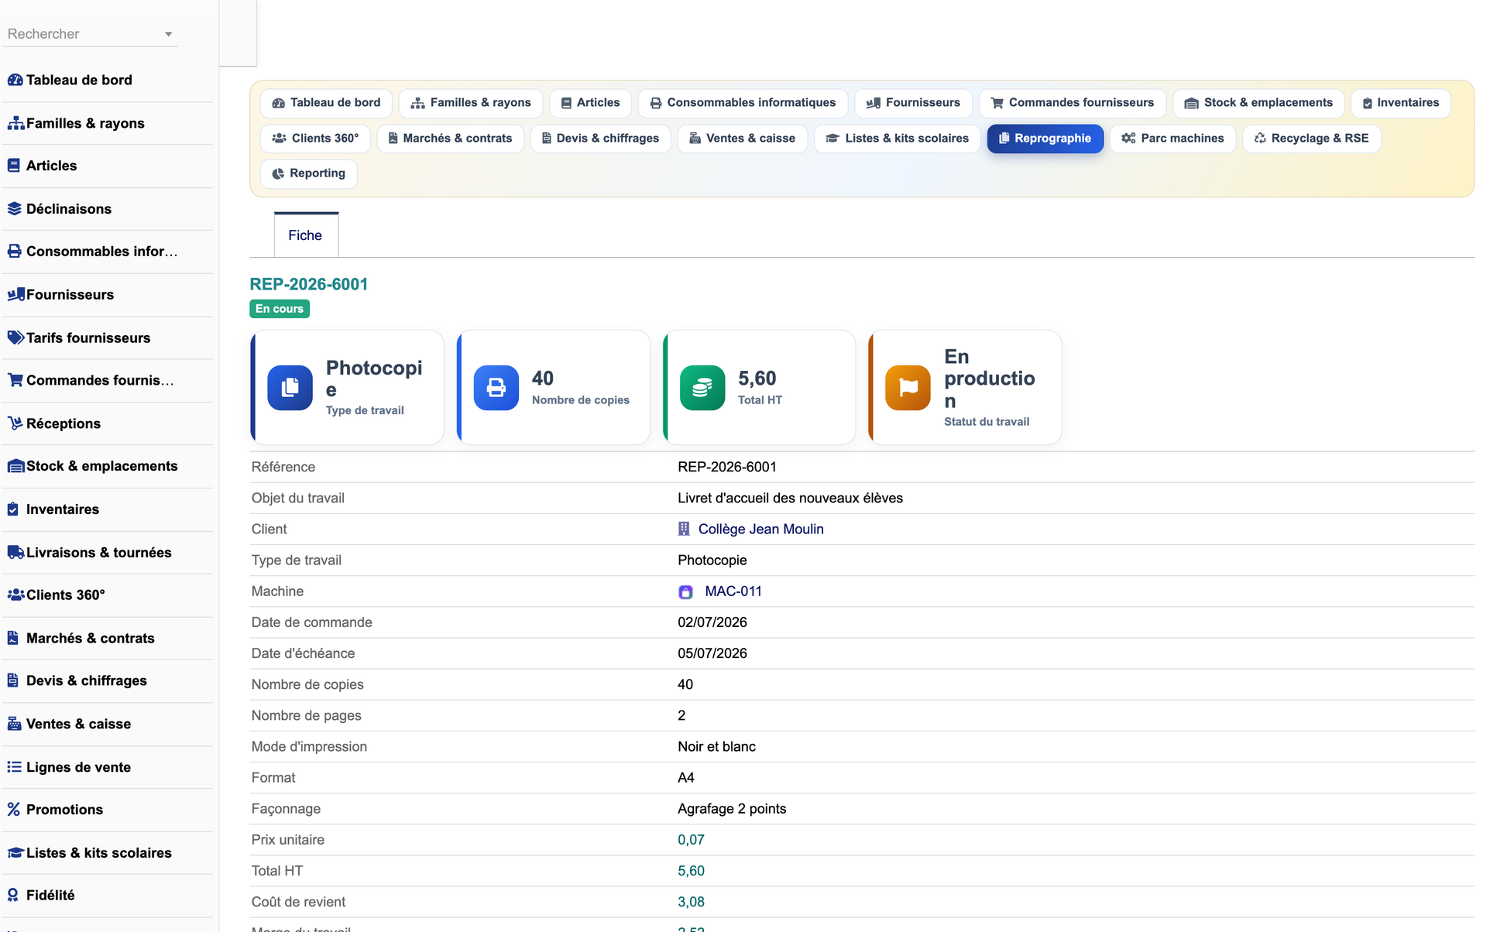Click the Livret d'accueil des nouveaux élèves text
The height and width of the screenshot is (932, 1507).
point(790,498)
